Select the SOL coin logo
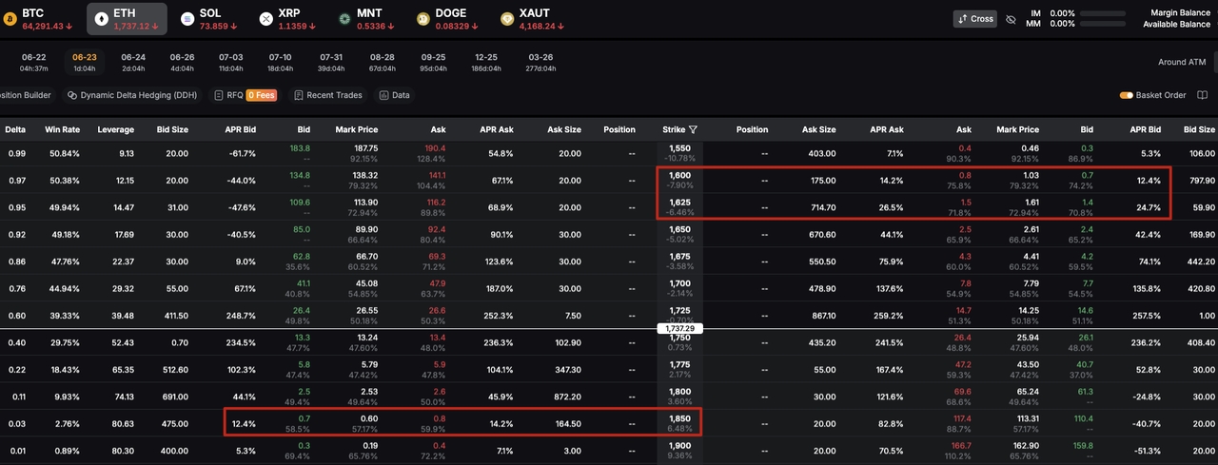 pyautogui.click(x=187, y=19)
